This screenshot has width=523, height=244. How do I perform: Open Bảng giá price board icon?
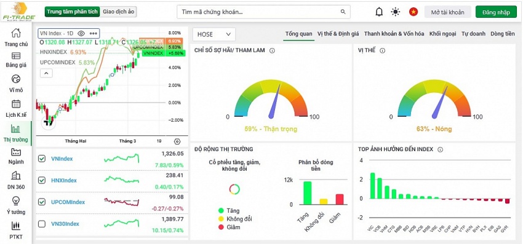click(x=16, y=56)
